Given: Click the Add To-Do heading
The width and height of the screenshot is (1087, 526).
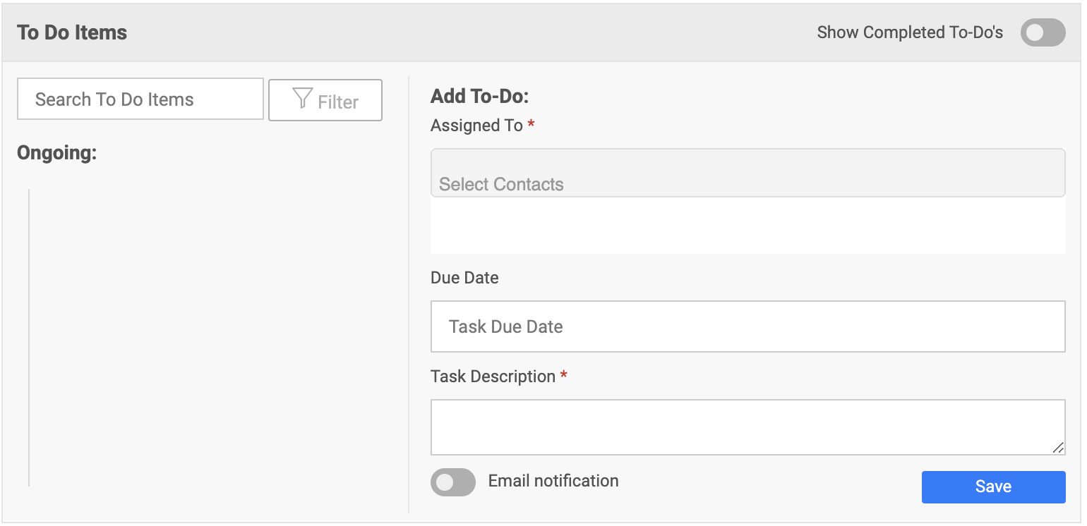Looking at the screenshot, I should pos(480,96).
